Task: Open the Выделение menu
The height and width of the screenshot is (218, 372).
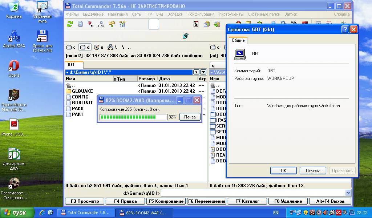Action: 93,14
